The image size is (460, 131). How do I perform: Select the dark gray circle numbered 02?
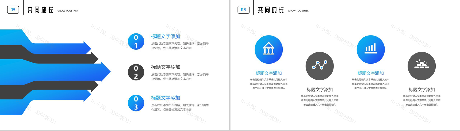tap(136, 72)
